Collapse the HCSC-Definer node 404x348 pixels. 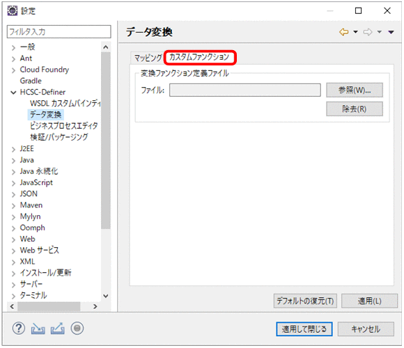[x=13, y=93]
